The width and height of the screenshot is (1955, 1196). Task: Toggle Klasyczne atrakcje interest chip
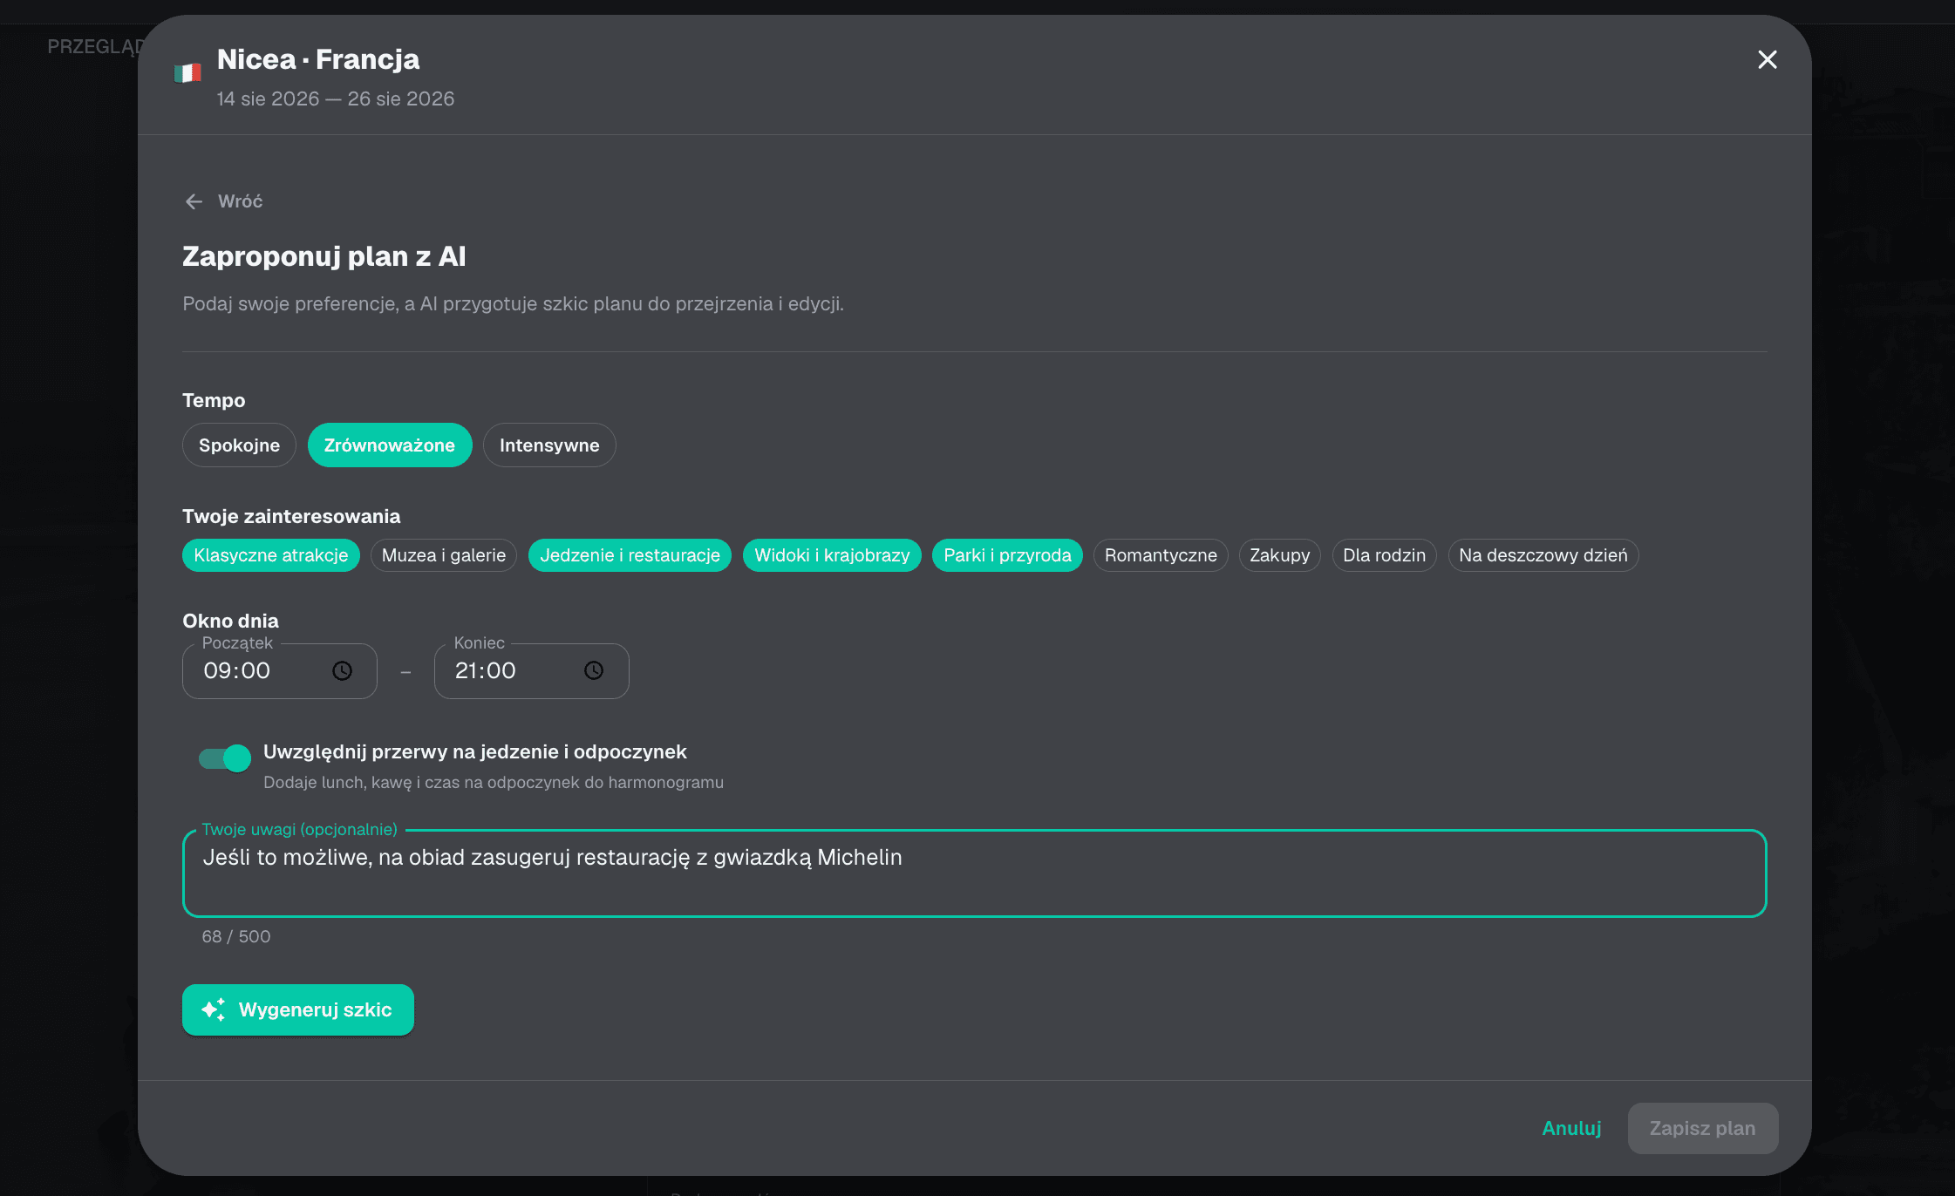point(270,555)
